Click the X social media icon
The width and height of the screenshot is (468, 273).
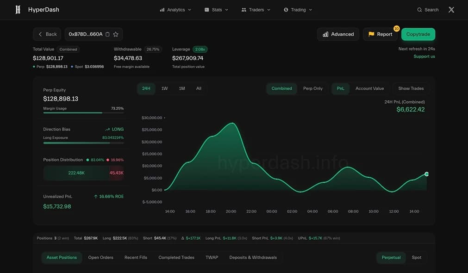tap(451, 9)
